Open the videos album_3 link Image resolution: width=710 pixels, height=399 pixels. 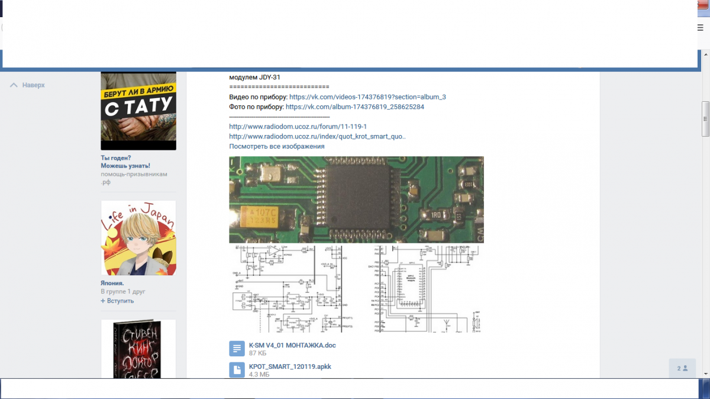click(x=367, y=96)
